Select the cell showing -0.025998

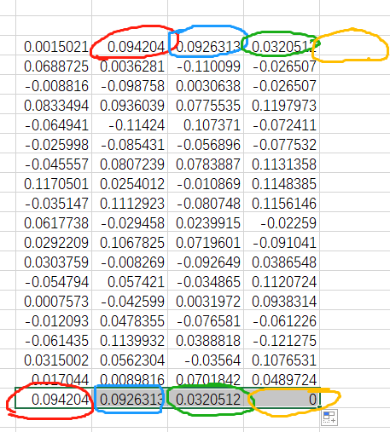pos(54,143)
